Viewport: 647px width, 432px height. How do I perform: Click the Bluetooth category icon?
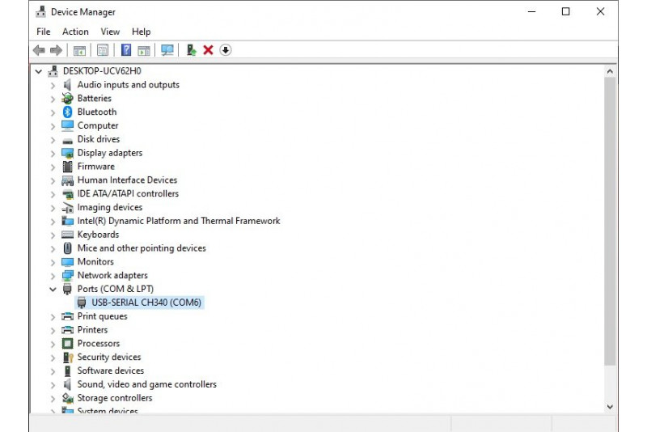click(x=67, y=112)
